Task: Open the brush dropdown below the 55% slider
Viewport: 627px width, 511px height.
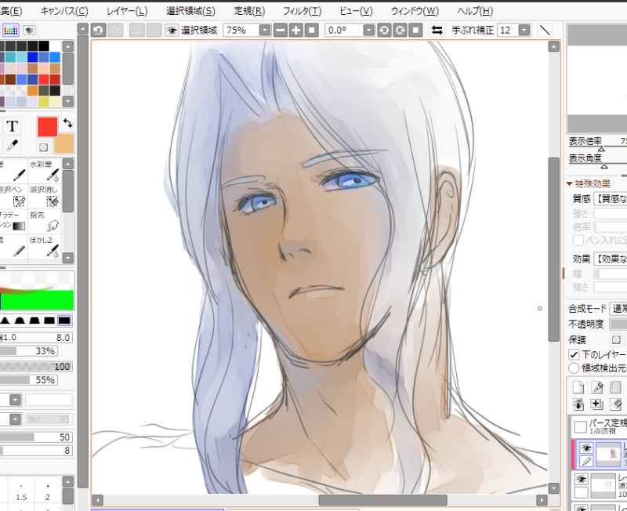Action: click(x=15, y=400)
